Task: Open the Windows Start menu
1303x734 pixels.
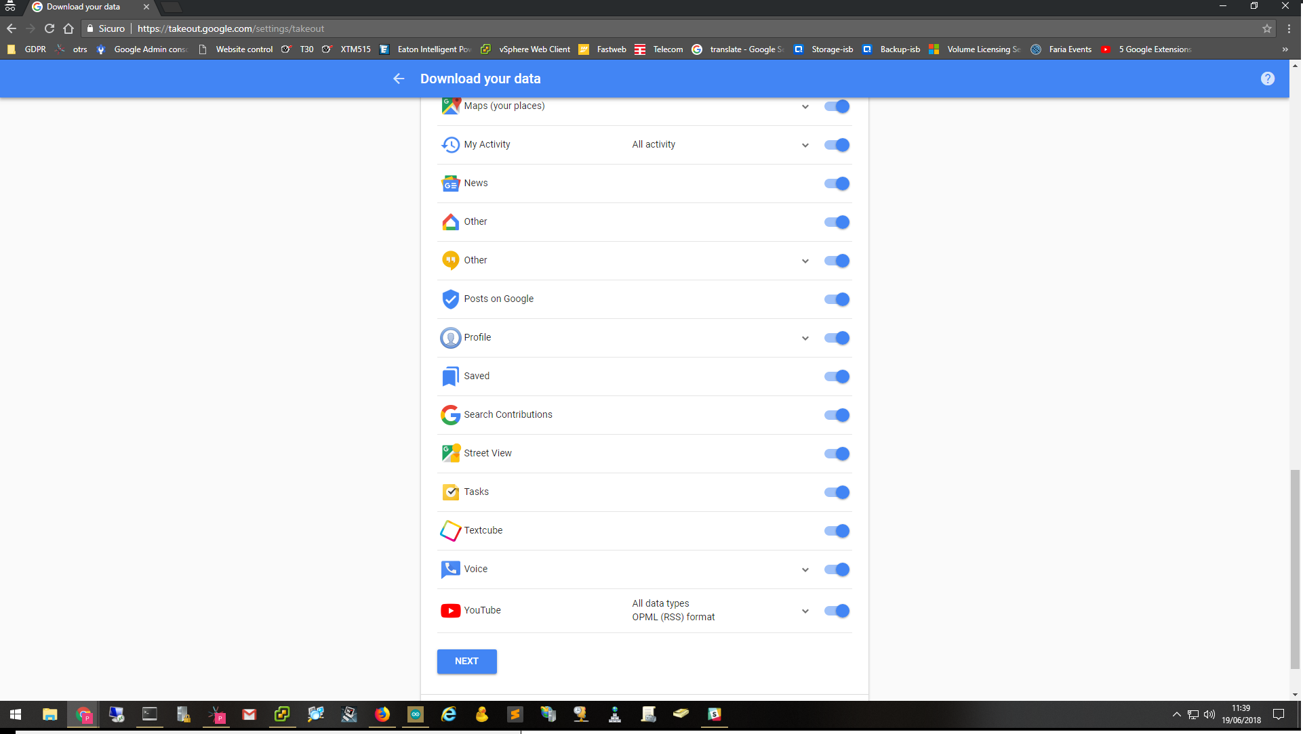Action: coord(16,714)
